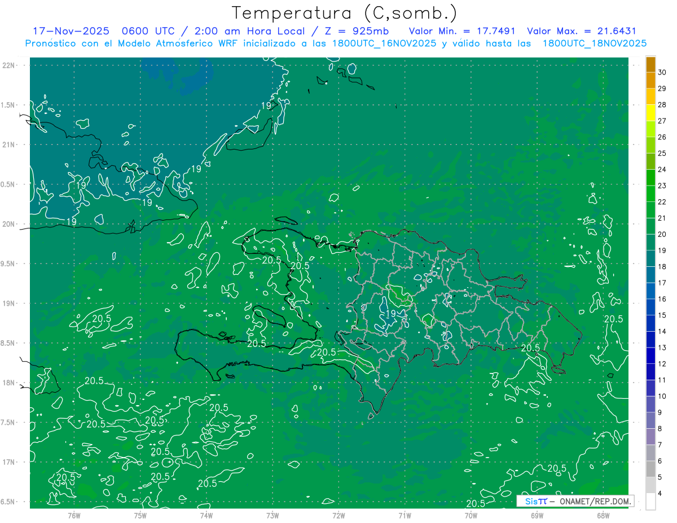The height and width of the screenshot is (523, 677).
Task: Click the teal legend swatch between 18 and 19
Action: coord(650,259)
